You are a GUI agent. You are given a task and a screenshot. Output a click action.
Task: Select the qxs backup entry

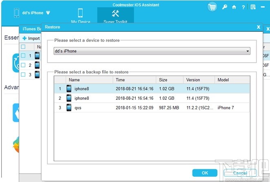pyautogui.click(x=152, y=108)
